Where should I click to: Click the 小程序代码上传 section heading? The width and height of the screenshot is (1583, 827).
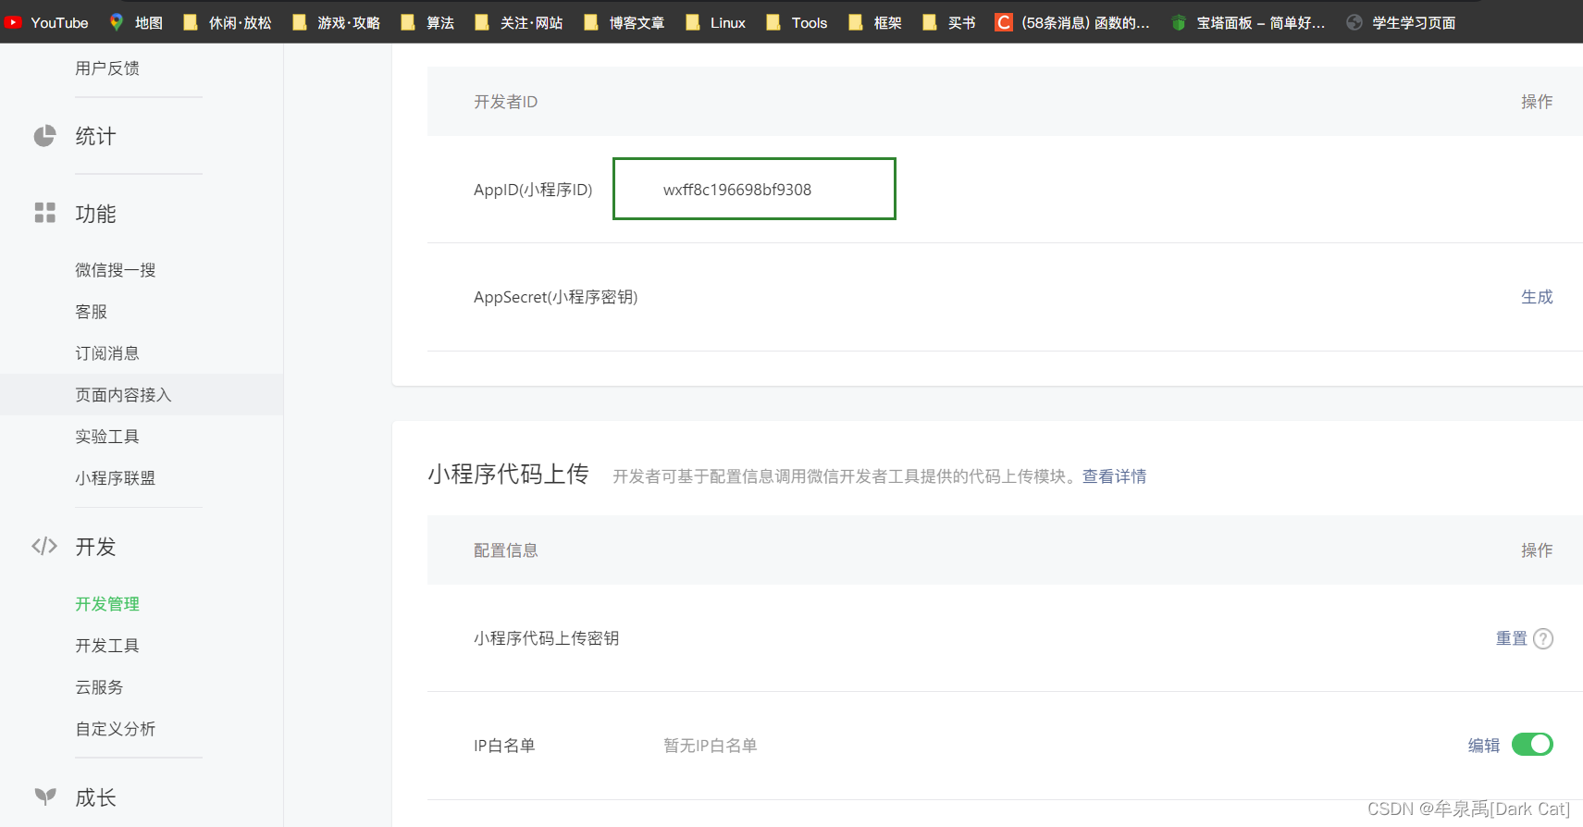pyautogui.click(x=508, y=475)
